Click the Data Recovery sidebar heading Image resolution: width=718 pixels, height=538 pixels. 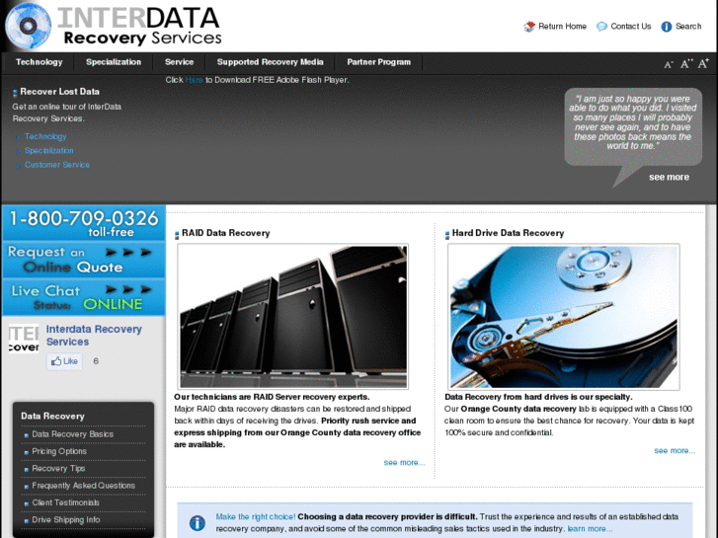(x=52, y=417)
